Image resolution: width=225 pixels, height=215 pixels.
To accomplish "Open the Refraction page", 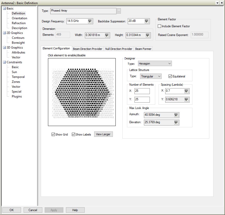I will [19, 23].
